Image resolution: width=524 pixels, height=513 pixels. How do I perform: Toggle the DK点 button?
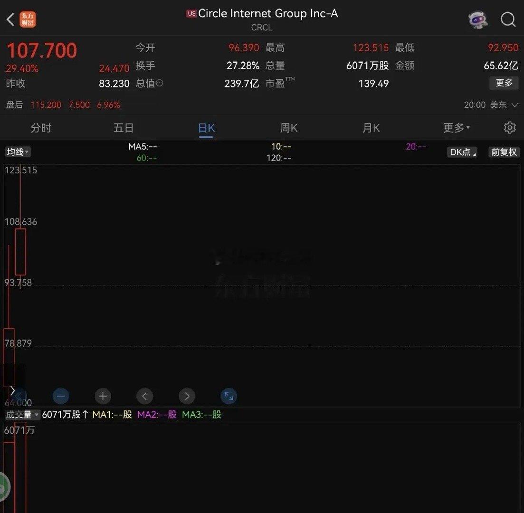point(462,152)
